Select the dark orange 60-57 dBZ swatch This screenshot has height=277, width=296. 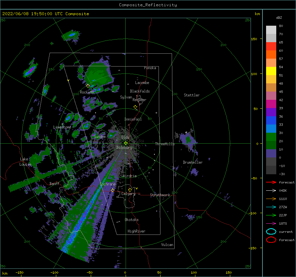(271, 54)
